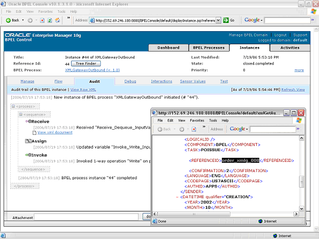The image size is (319, 239).
Task: Click the document icon beside View xml document
Action: [35, 133]
